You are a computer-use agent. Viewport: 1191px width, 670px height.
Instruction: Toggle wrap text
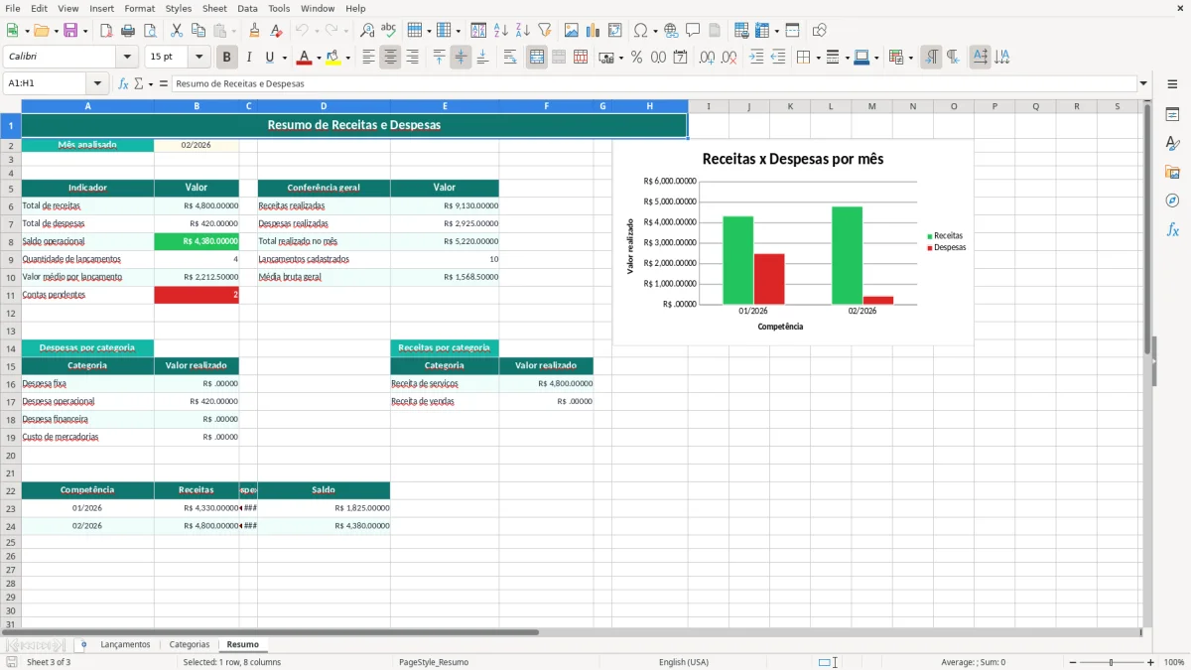tap(510, 58)
